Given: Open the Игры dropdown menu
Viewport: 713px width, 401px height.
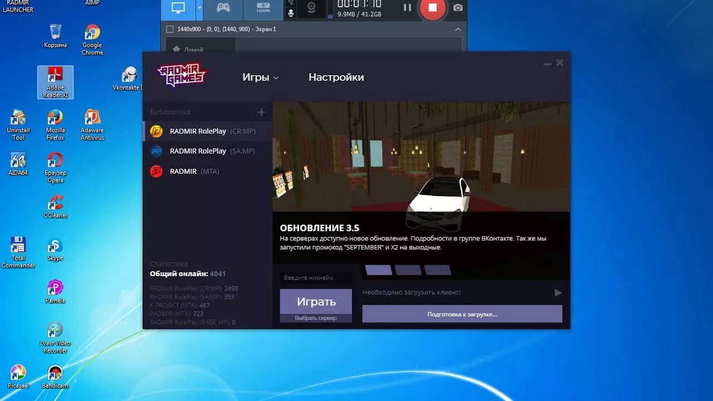Looking at the screenshot, I should pos(260,77).
